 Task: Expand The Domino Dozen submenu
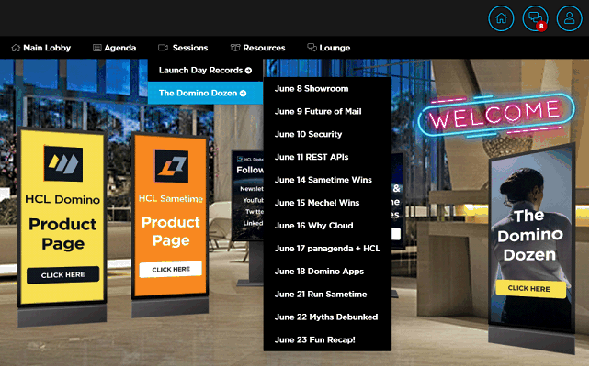pos(205,93)
